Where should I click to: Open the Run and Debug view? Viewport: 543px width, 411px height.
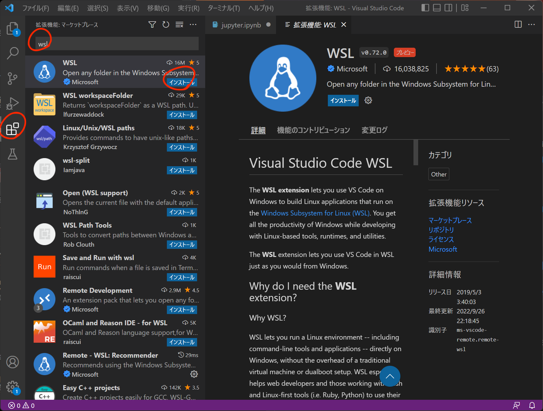pos(13,104)
